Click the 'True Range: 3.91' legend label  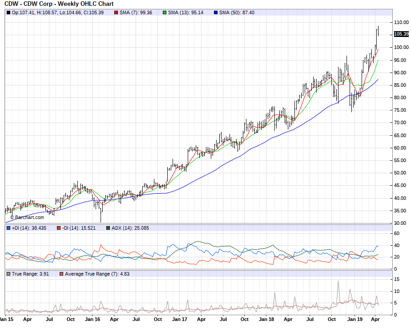pyautogui.click(x=30, y=274)
